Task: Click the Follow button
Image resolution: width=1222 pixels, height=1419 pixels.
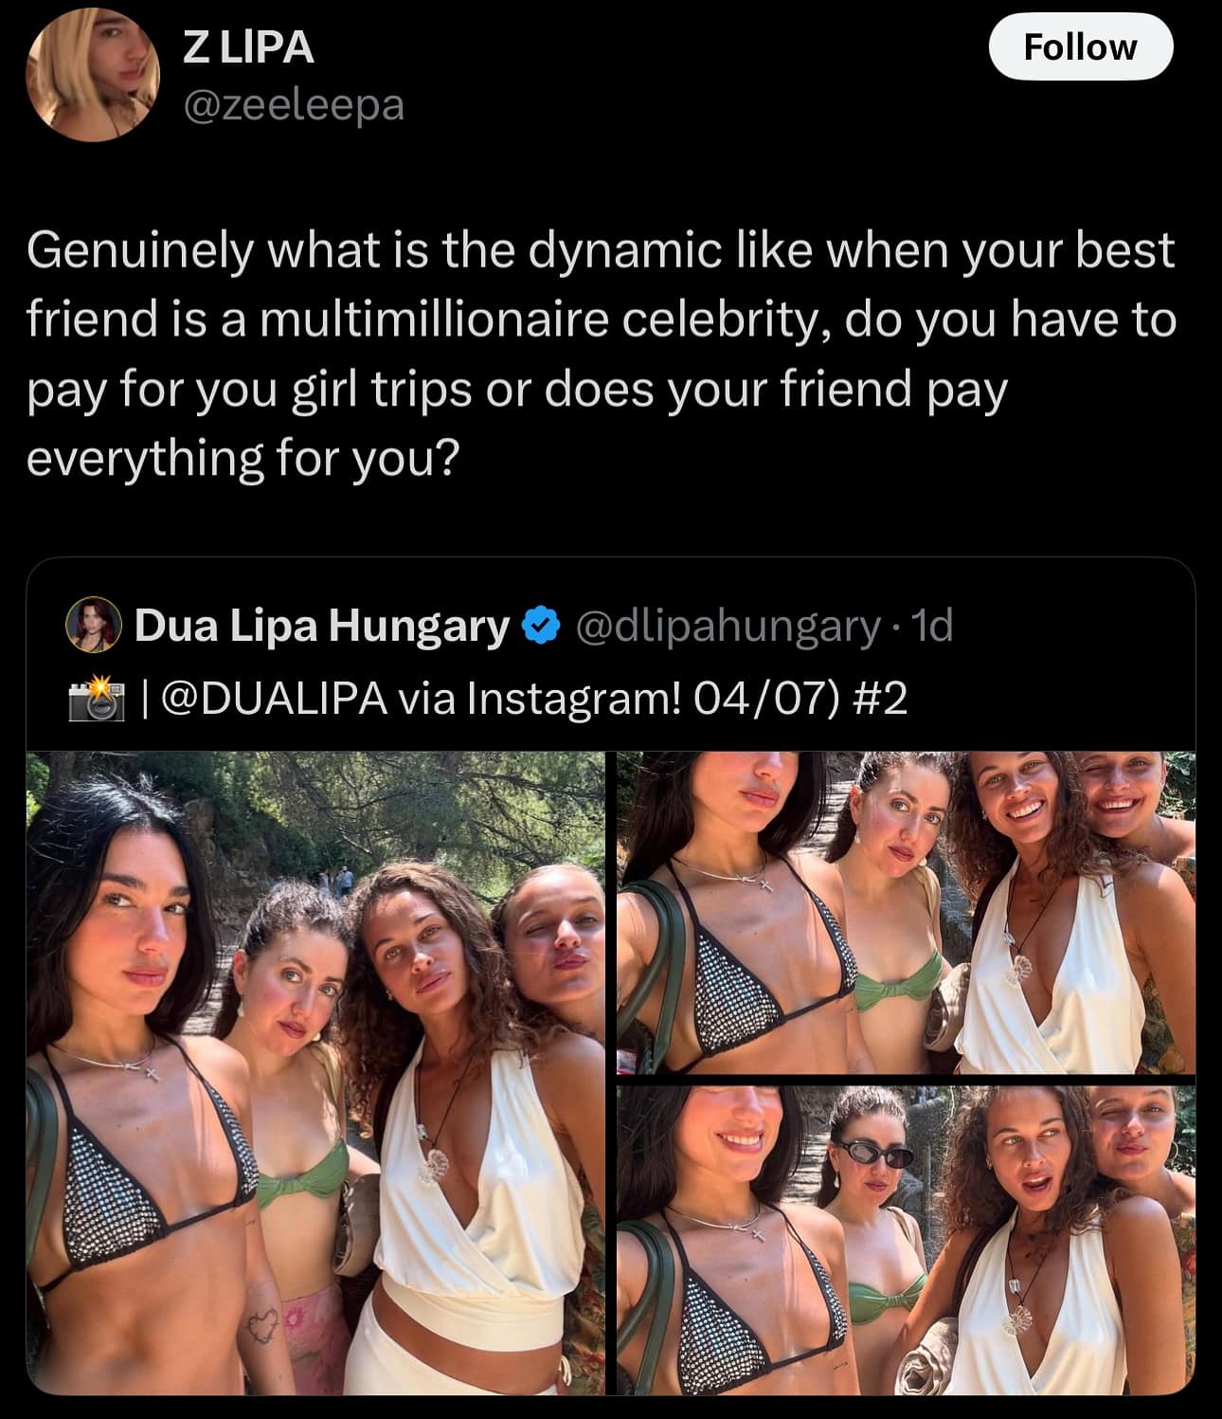Action: (1080, 47)
